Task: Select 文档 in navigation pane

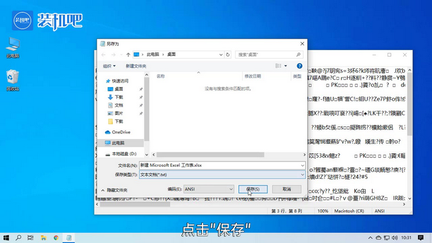Action: 119,105
